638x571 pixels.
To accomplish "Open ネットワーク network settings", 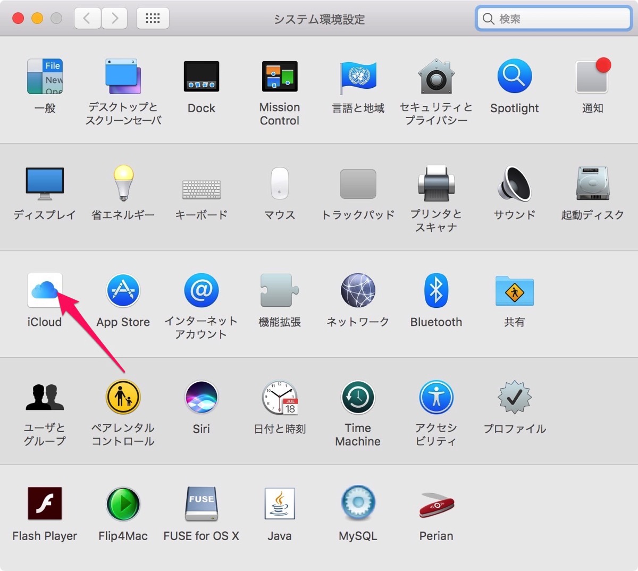I will [x=358, y=291].
